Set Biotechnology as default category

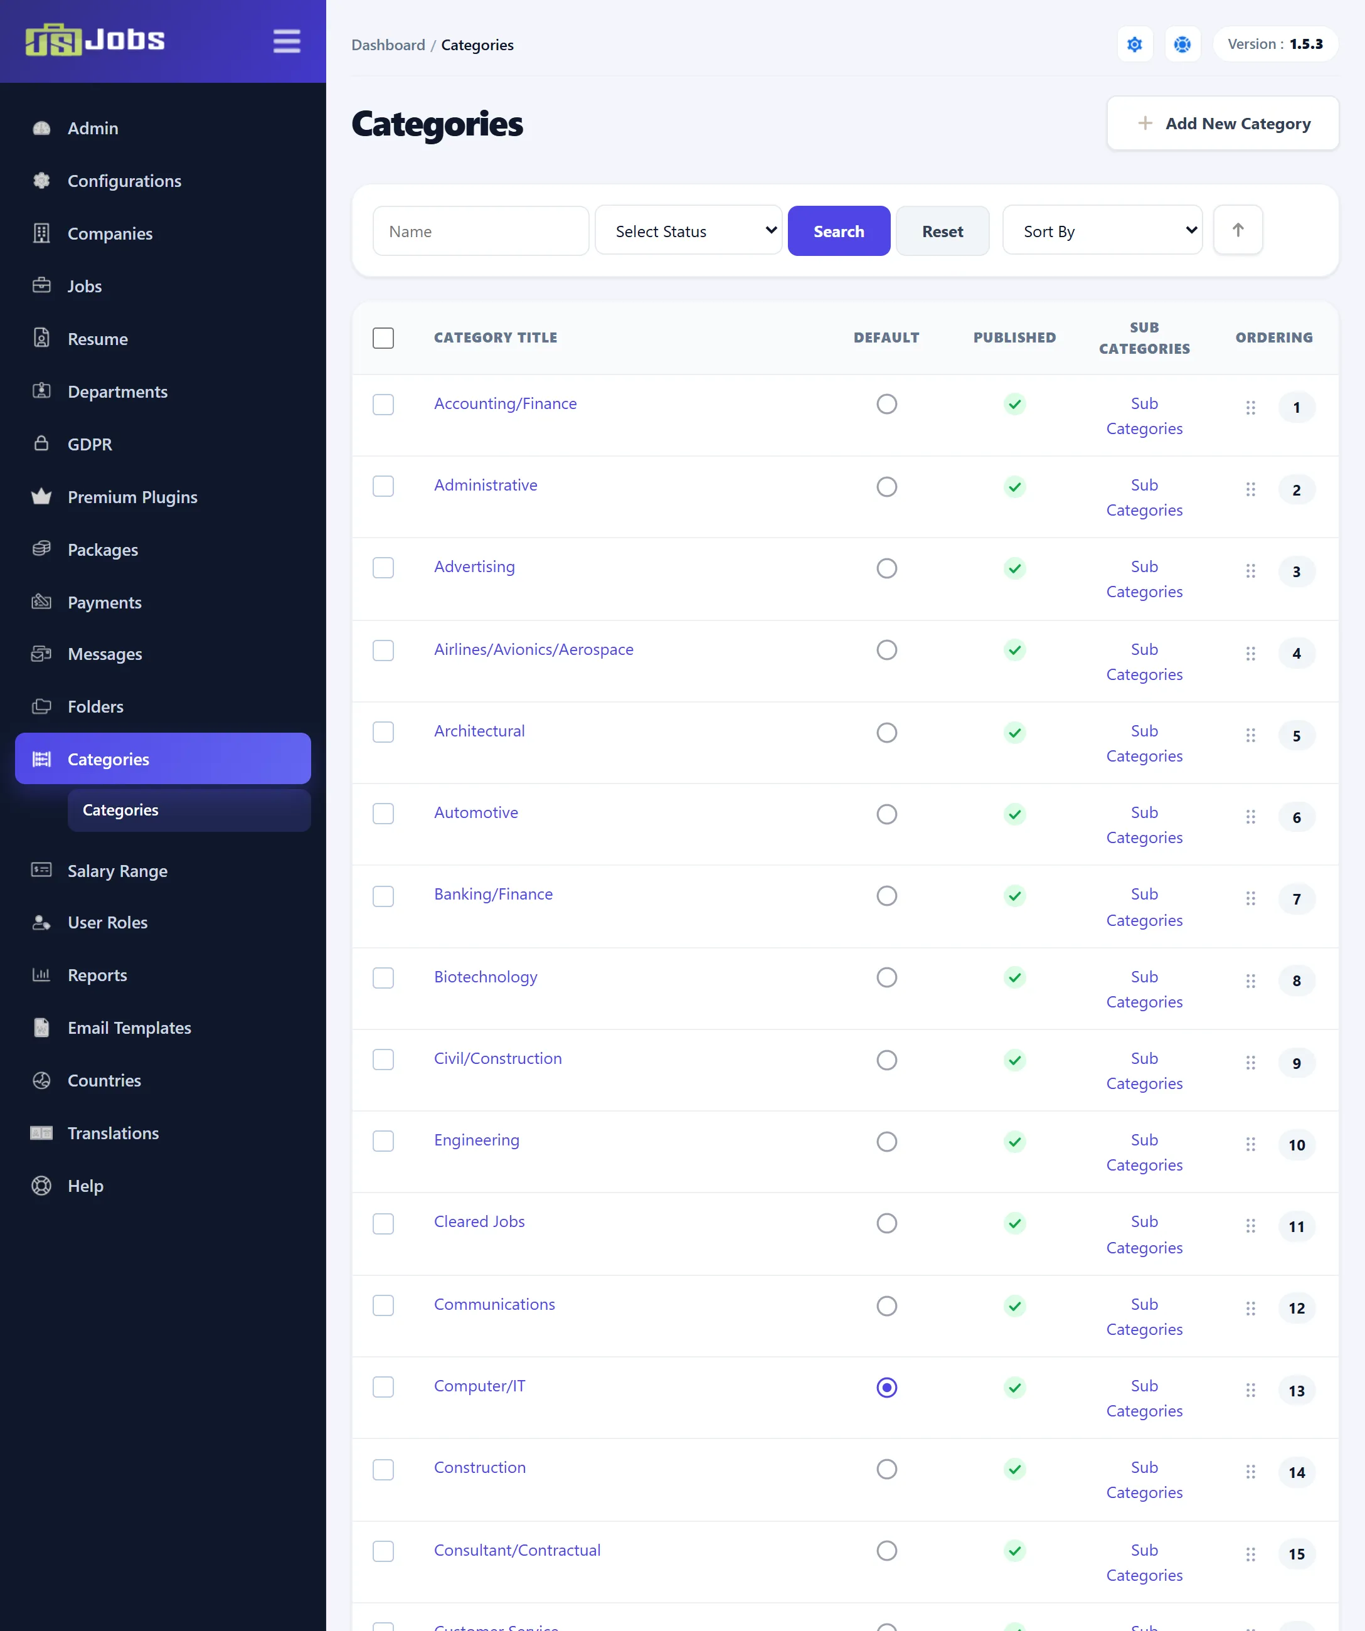[x=886, y=977]
